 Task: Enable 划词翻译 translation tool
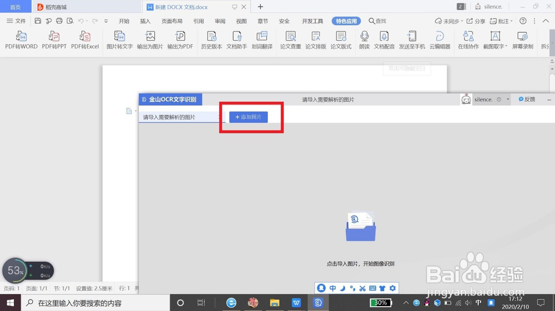click(262, 40)
